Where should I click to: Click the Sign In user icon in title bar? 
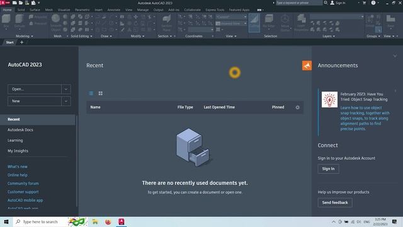pos(332,3)
